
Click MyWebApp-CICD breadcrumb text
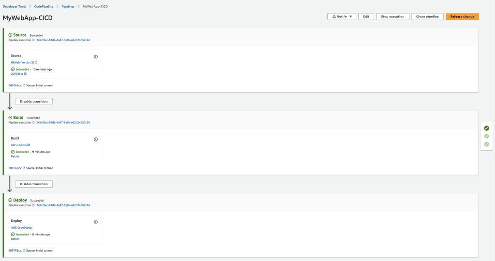click(95, 6)
